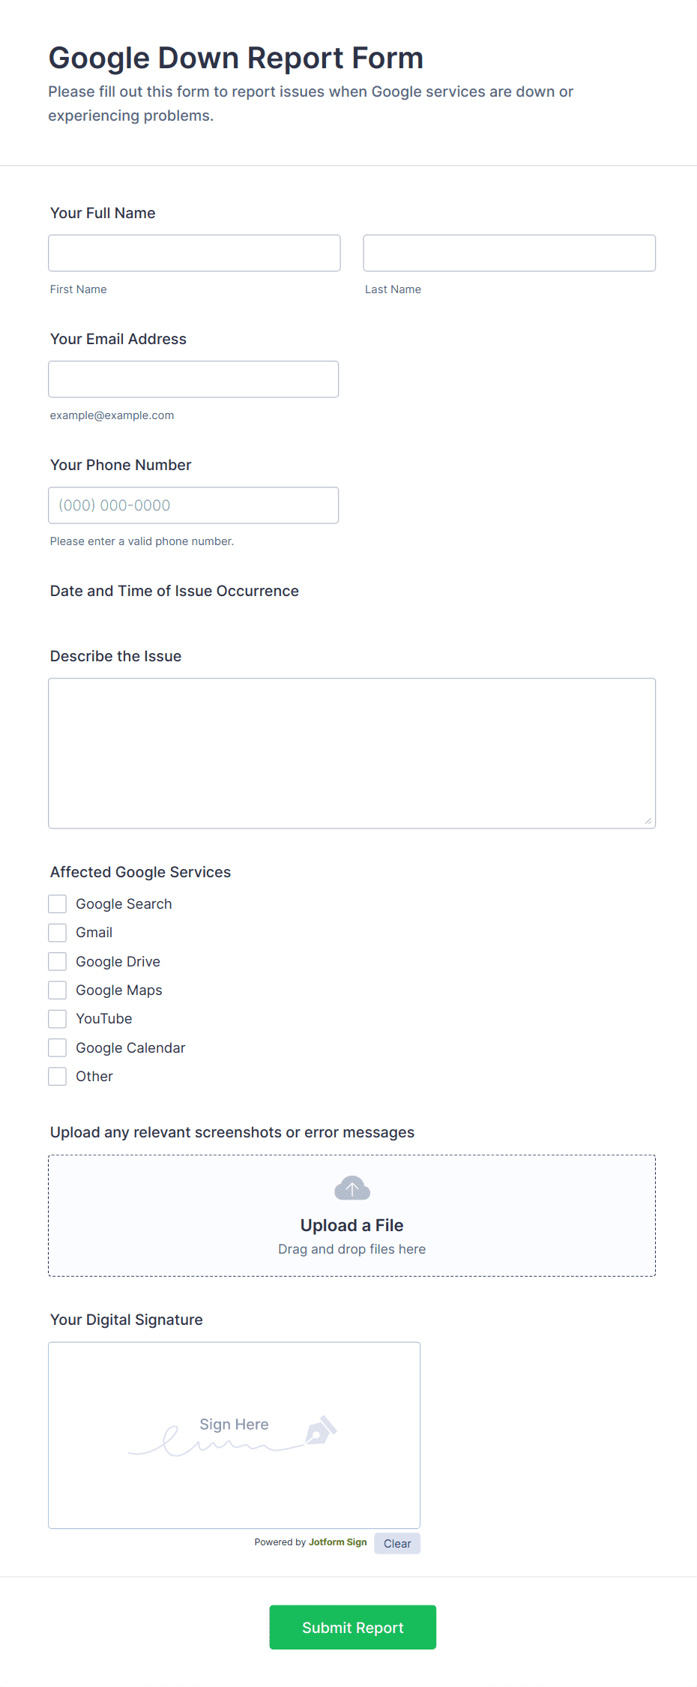Click the Upload a File dropzone

pyautogui.click(x=352, y=1215)
